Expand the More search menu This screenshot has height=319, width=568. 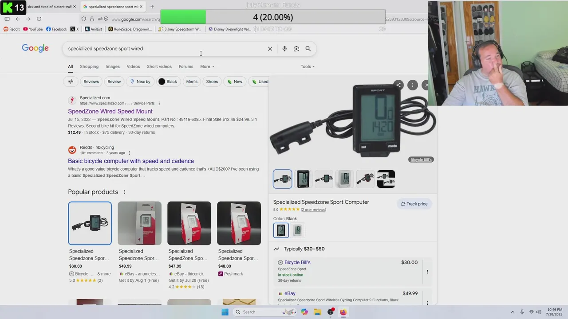(x=207, y=66)
